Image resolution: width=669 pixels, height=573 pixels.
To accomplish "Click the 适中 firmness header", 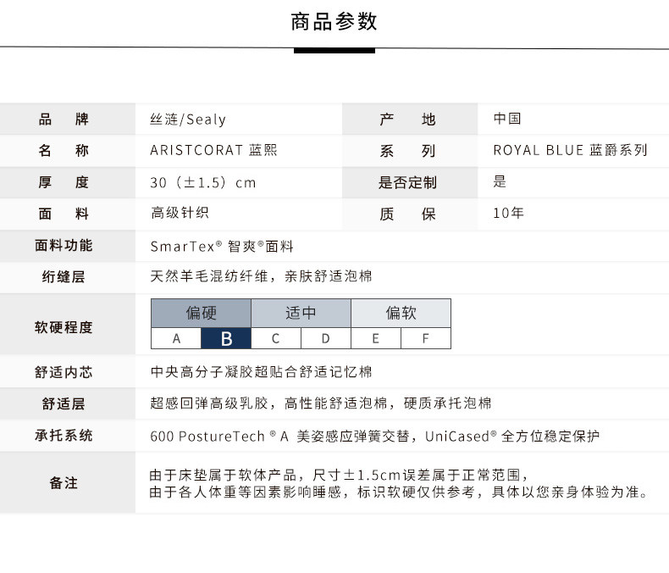I will coord(301,313).
